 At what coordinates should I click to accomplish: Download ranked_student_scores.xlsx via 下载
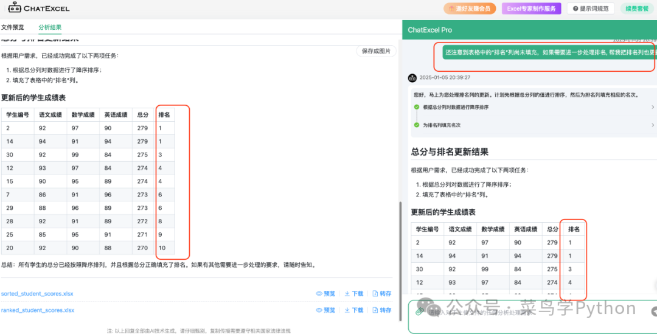click(x=354, y=310)
